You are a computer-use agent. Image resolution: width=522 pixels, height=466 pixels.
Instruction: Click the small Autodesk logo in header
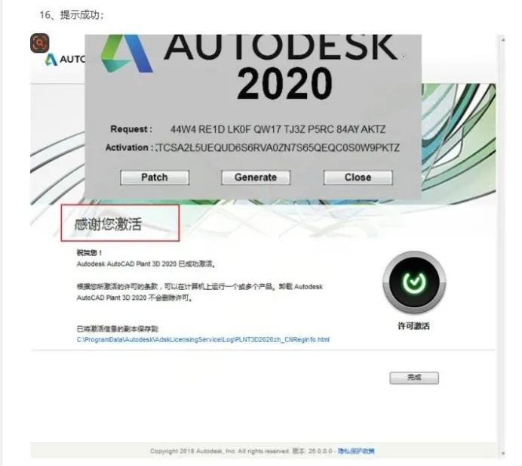(x=51, y=60)
